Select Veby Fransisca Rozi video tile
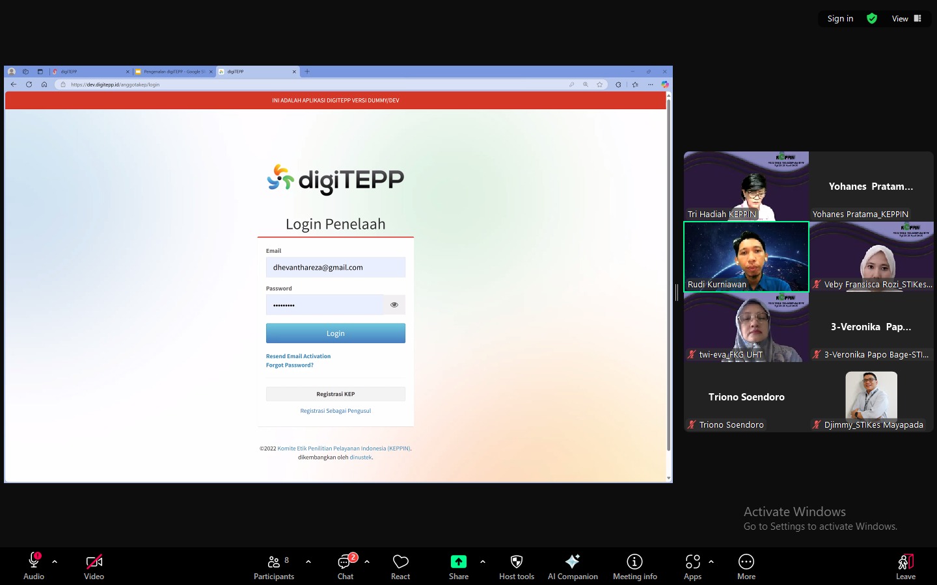The height and width of the screenshot is (585, 937). [x=871, y=257]
